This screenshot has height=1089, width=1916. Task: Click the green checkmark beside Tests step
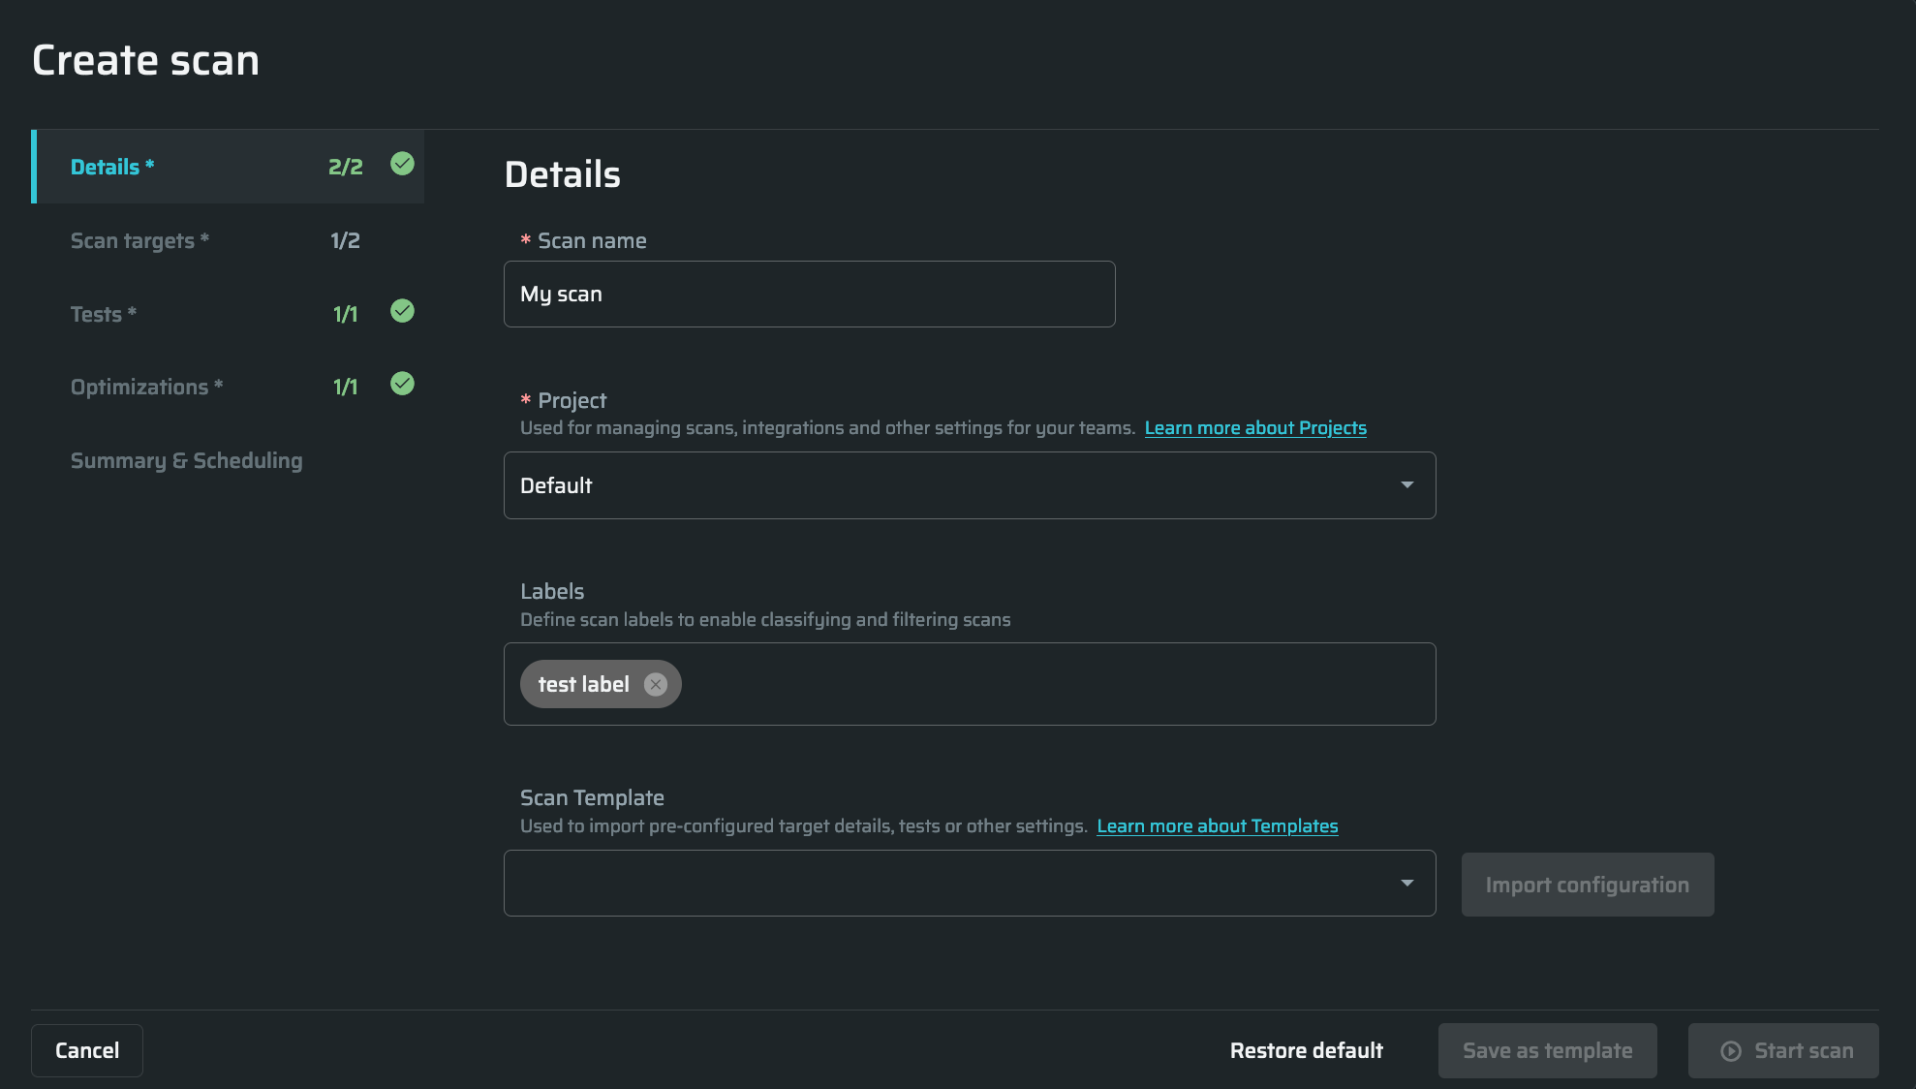click(402, 311)
